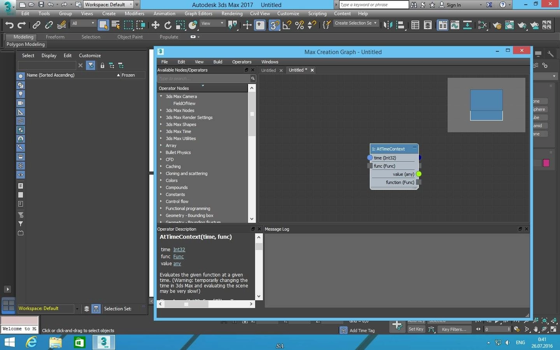Click the green value (any) output connector
The height and width of the screenshot is (350, 560).
coord(419,174)
